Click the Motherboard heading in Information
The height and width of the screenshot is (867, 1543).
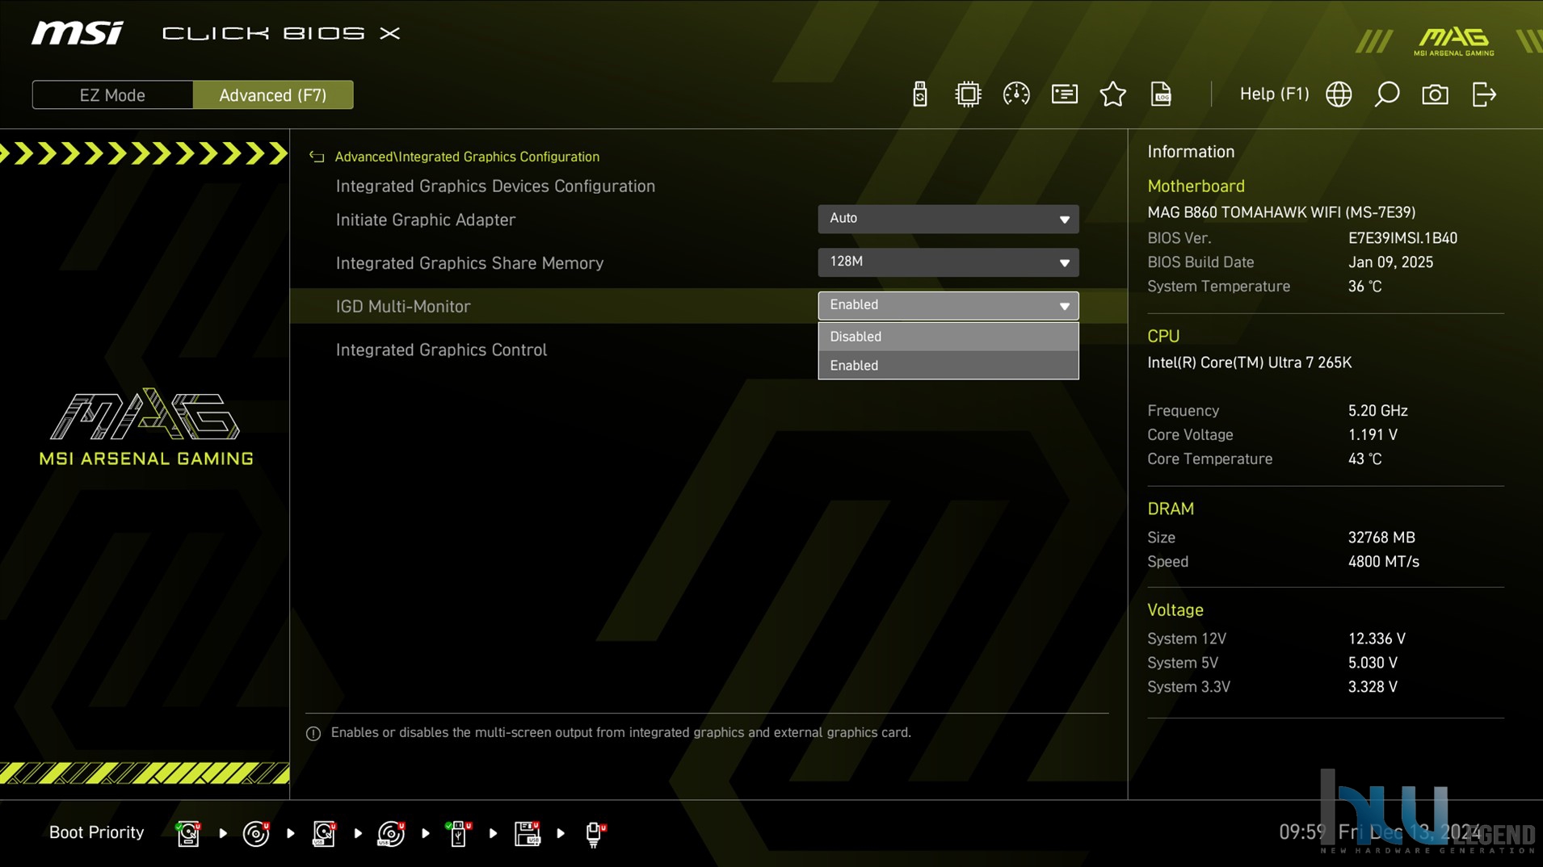click(x=1196, y=186)
